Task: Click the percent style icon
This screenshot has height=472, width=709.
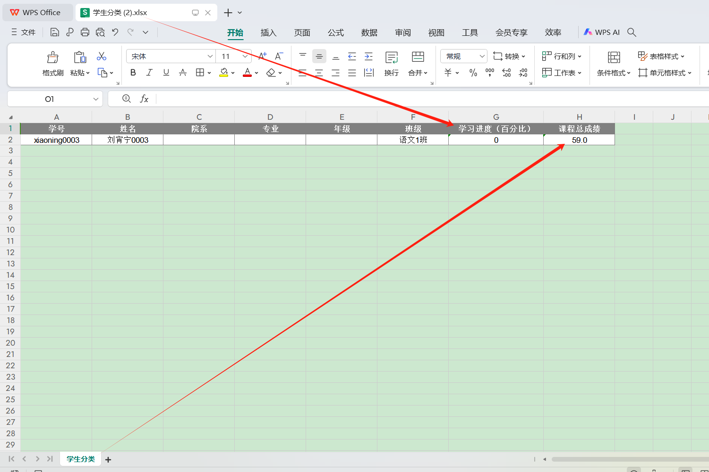Action: [x=473, y=73]
